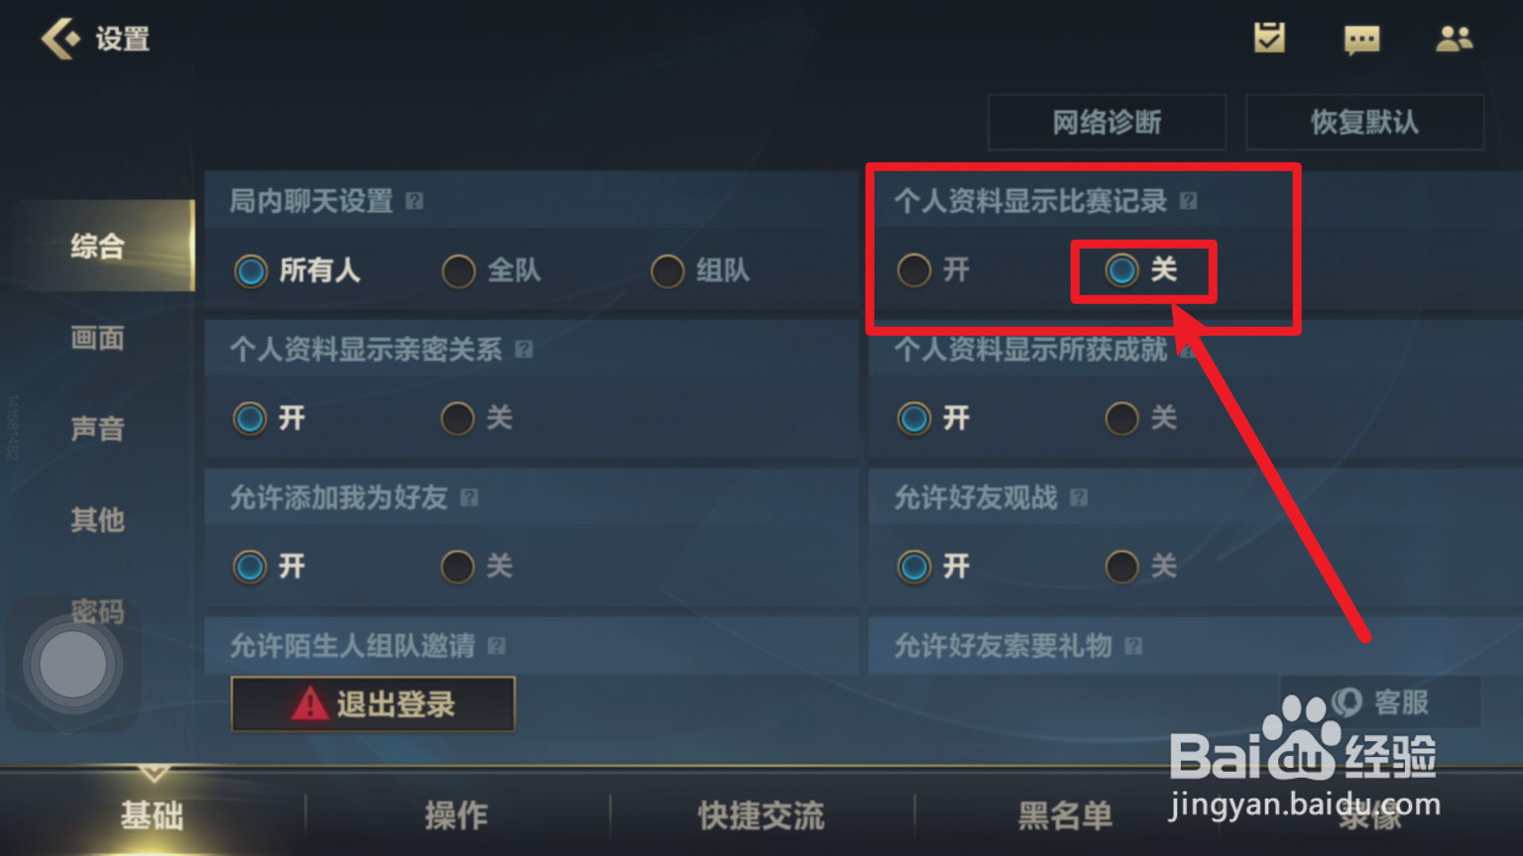Open the task checklist icon at top
The height and width of the screenshot is (856, 1523).
click(x=1269, y=39)
